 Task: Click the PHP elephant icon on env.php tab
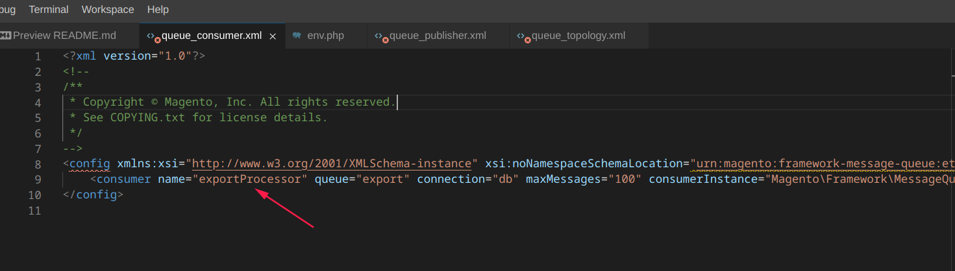pos(297,36)
